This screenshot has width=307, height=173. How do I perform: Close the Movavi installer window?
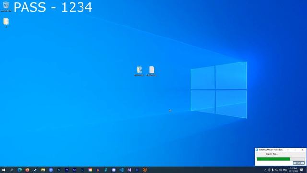point(303,150)
